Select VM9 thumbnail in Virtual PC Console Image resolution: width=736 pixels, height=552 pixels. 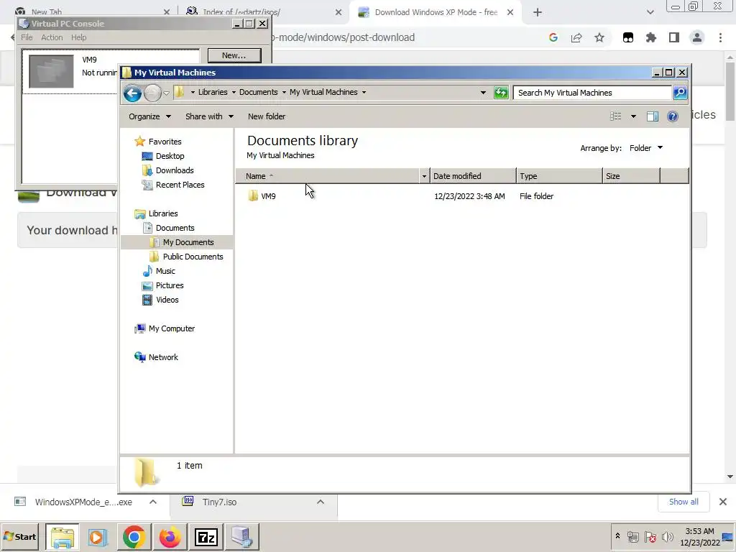pos(51,71)
